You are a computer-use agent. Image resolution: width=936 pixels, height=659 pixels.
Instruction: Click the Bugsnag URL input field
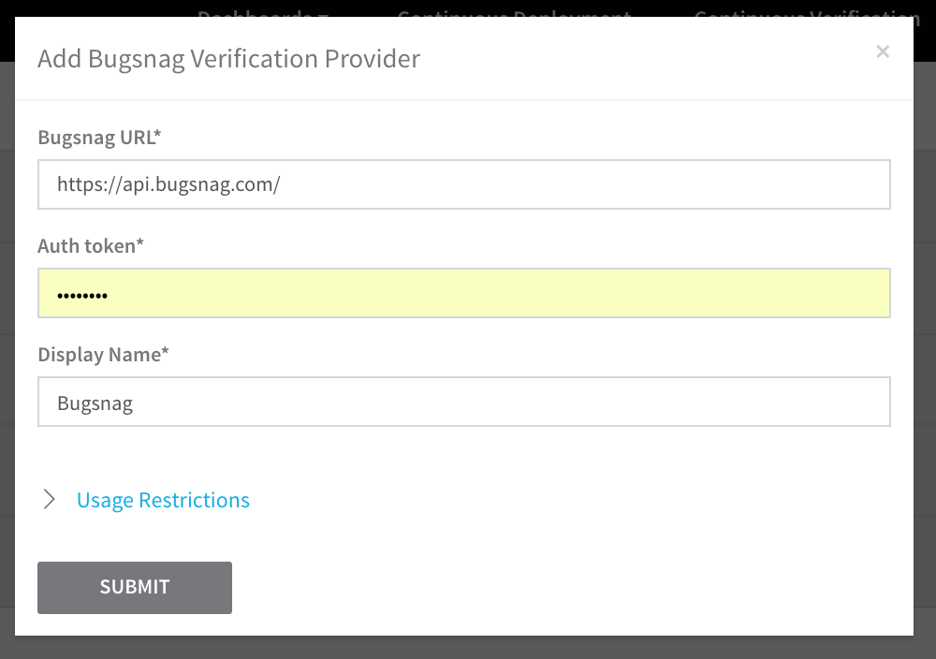tap(464, 184)
